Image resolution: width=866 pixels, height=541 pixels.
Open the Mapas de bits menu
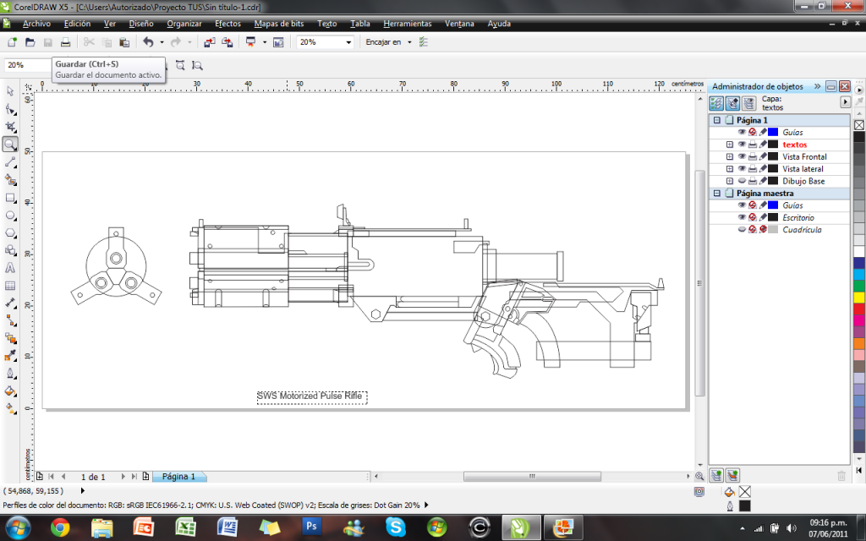click(279, 24)
